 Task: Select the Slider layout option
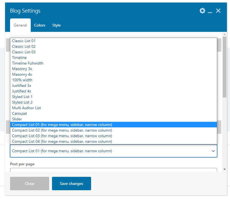coord(17,119)
